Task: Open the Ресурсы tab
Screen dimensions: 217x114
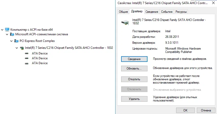Action: (x=181, y=12)
